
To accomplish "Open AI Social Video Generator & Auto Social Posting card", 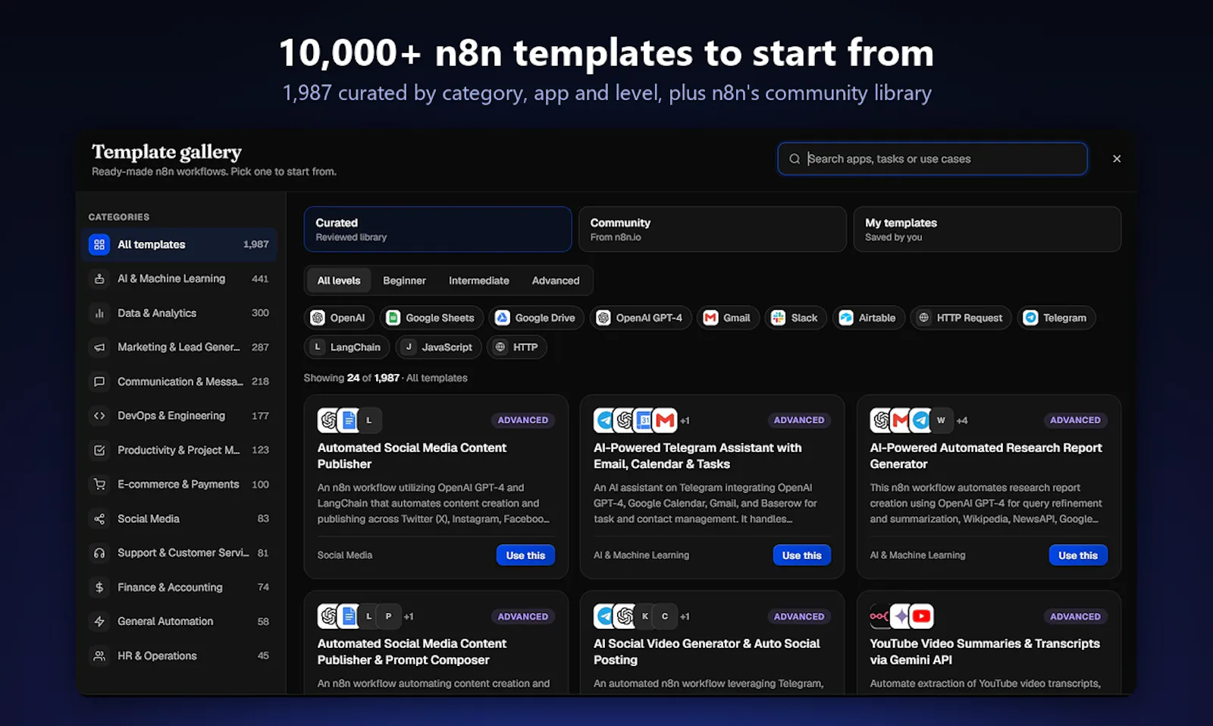I will pyautogui.click(x=713, y=642).
